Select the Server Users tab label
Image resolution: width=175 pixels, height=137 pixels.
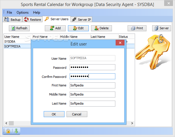tap(59, 19)
